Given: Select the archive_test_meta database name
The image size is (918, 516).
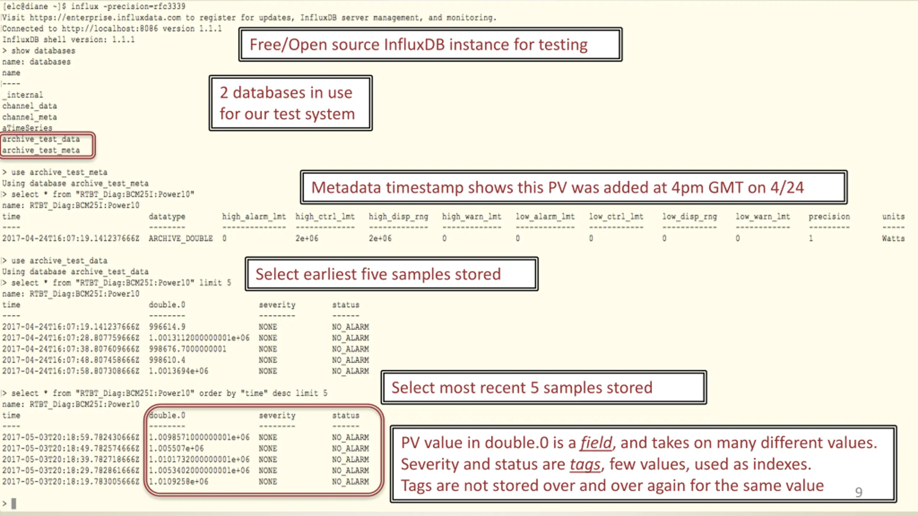Looking at the screenshot, I should click(41, 150).
